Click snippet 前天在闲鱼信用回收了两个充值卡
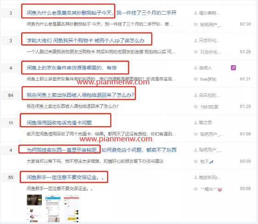Image resolution: width=258 pixels, height=224 pixels. click(x=101, y=134)
